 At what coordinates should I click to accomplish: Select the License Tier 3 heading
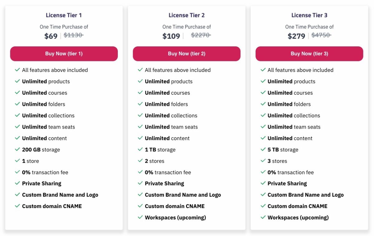point(309,15)
